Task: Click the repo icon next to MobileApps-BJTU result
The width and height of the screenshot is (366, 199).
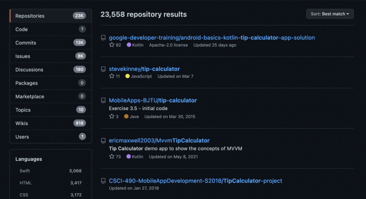Action: 103,101
